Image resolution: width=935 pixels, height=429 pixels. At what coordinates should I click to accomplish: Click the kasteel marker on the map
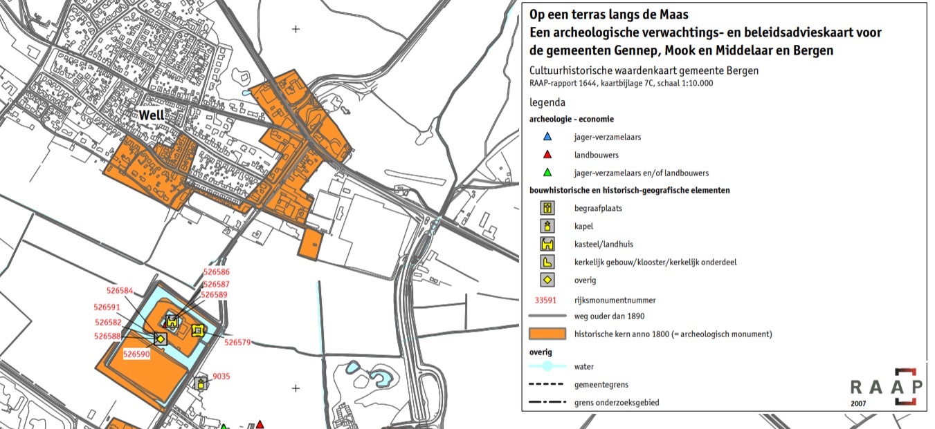click(172, 321)
